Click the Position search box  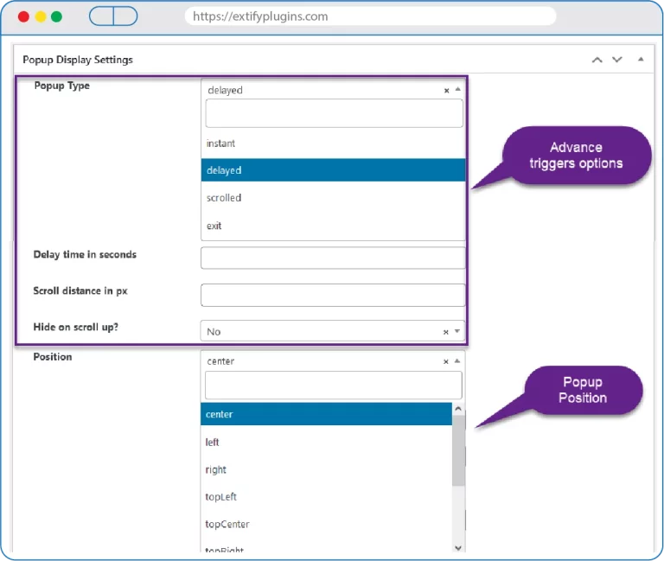pyautogui.click(x=333, y=385)
